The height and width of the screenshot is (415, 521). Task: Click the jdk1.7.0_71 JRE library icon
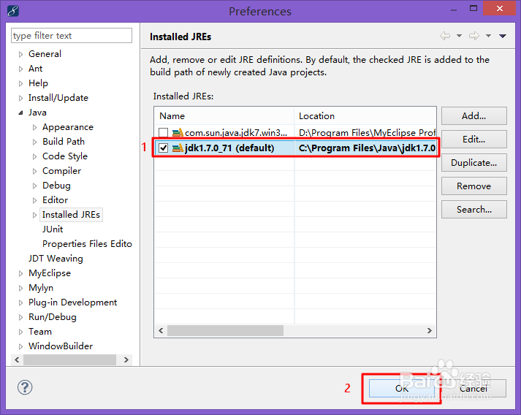pyautogui.click(x=178, y=148)
